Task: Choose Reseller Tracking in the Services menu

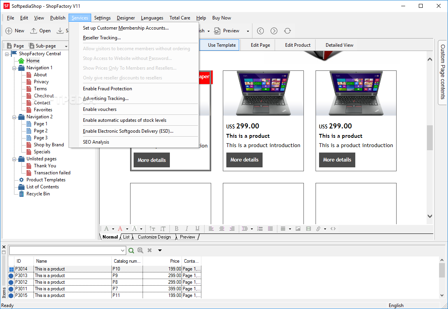Action: [102, 38]
